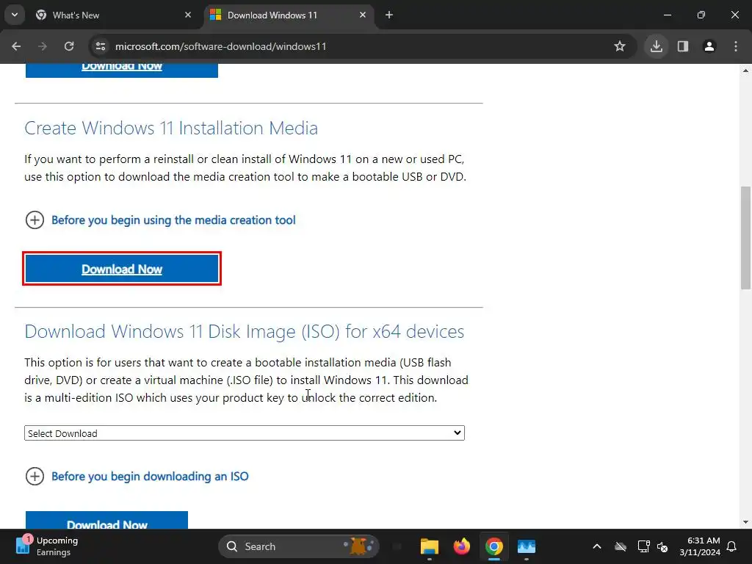
Task: View site information icon in address bar
Action: pyautogui.click(x=101, y=46)
